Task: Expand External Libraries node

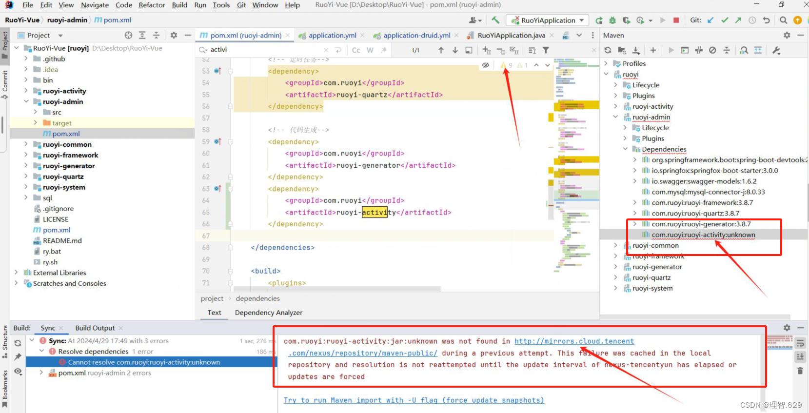Action: tap(16, 273)
